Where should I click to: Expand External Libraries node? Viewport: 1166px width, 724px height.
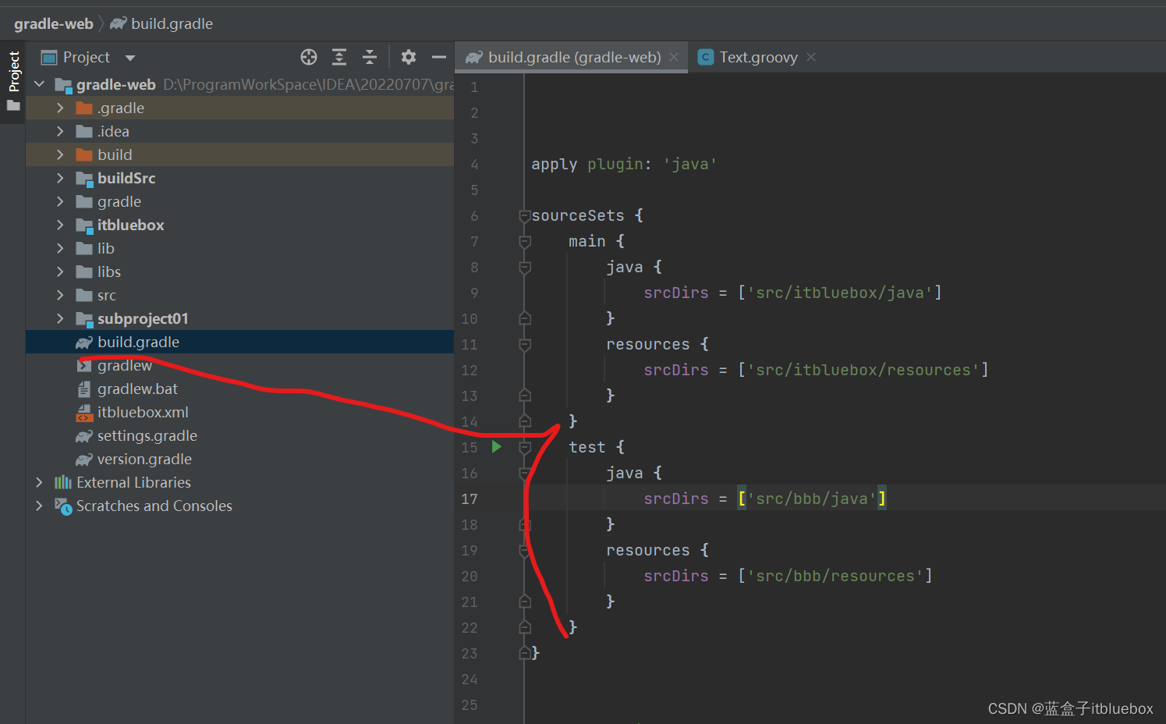click(x=39, y=482)
